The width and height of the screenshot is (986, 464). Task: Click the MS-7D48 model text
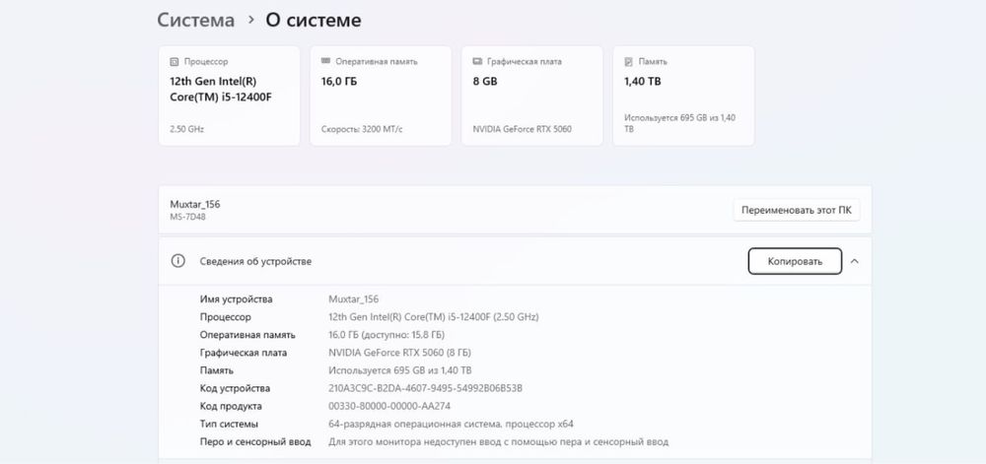pyautogui.click(x=187, y=217)
